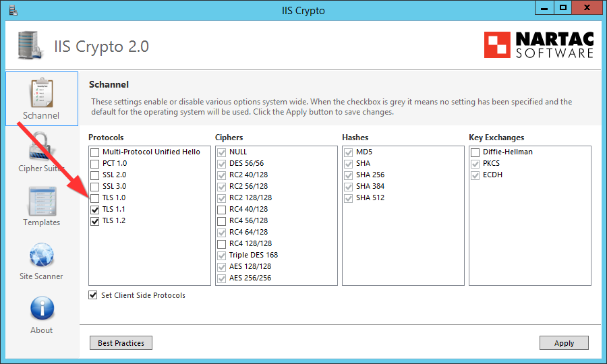607x364 pixels.
Task: Enable the SSL 3.0 protocol checkbox
Action: pos(95,187)
